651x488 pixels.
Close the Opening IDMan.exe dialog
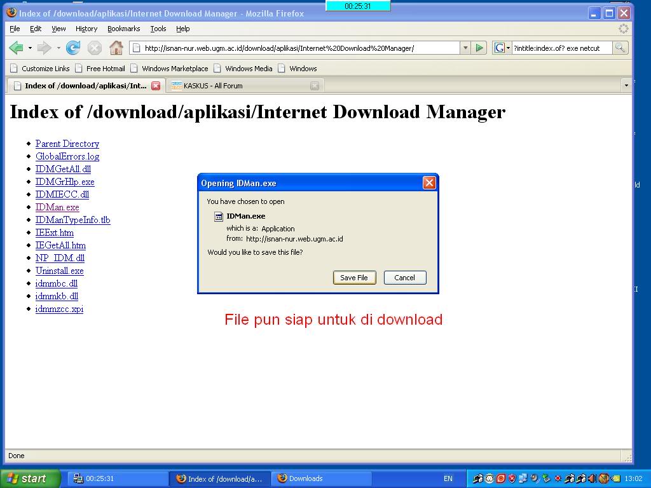[429, 182]
